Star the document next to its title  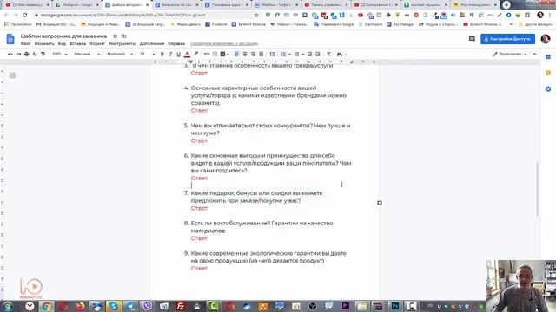coord(115,36)
